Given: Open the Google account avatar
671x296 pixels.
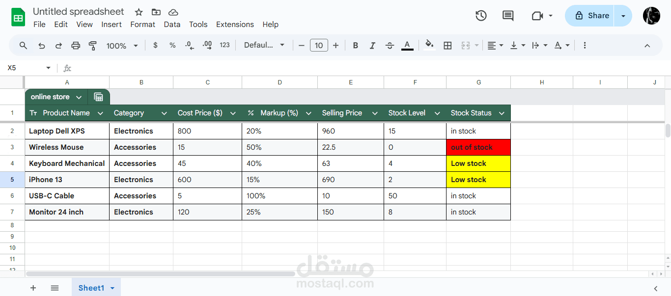Looking at the screenshot, I should (x=651, y=16).
